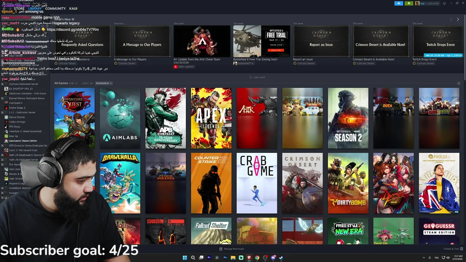The height and width of the screenshot is (262, 466).
Task: Open Photoshop from taskbar
Action: tap(225, 258)
